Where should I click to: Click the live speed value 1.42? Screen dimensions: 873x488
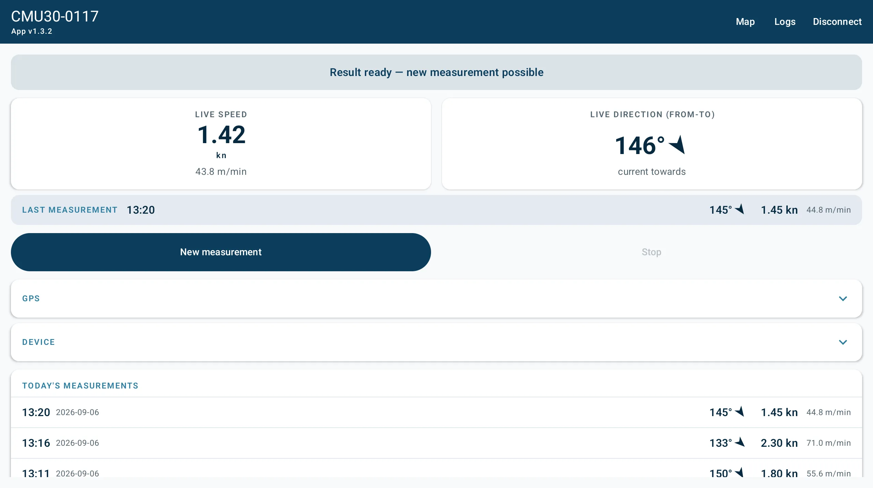221,135
